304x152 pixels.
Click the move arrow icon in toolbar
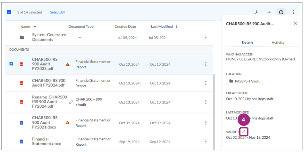(x=269, y=12)
